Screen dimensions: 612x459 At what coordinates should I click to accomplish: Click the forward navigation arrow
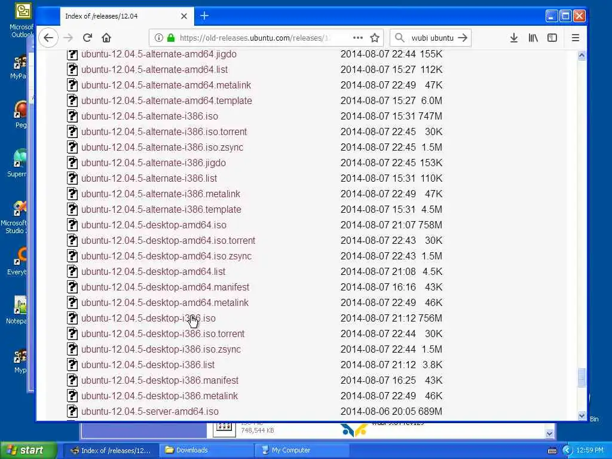[68, 38]
